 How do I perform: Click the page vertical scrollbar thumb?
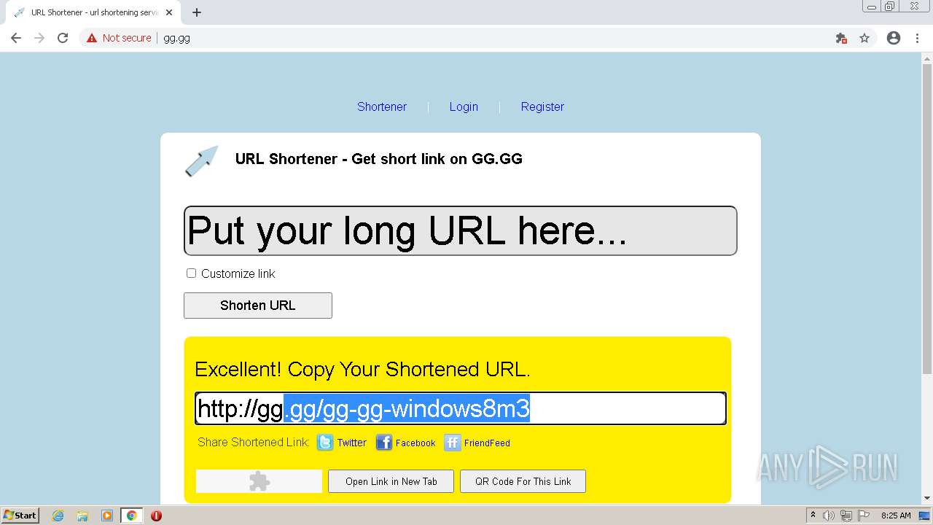pos(927,219)
